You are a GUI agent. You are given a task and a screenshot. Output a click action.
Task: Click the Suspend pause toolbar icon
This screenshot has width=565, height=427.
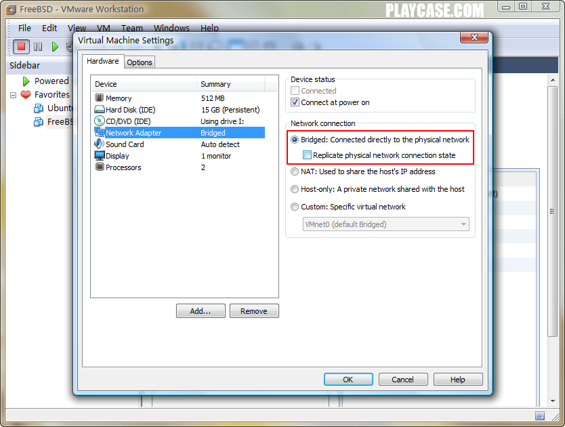[38, 47]
